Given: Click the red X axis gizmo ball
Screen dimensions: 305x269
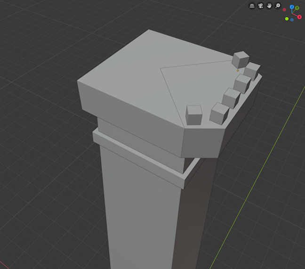Looking at the screenshot, I should tap(299, 17).
